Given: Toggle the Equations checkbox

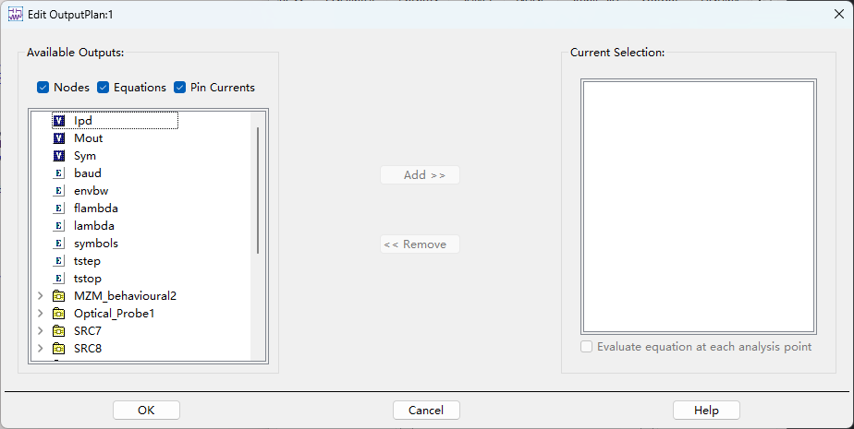Looking at the screenshot, I should (x=103, y=87).
